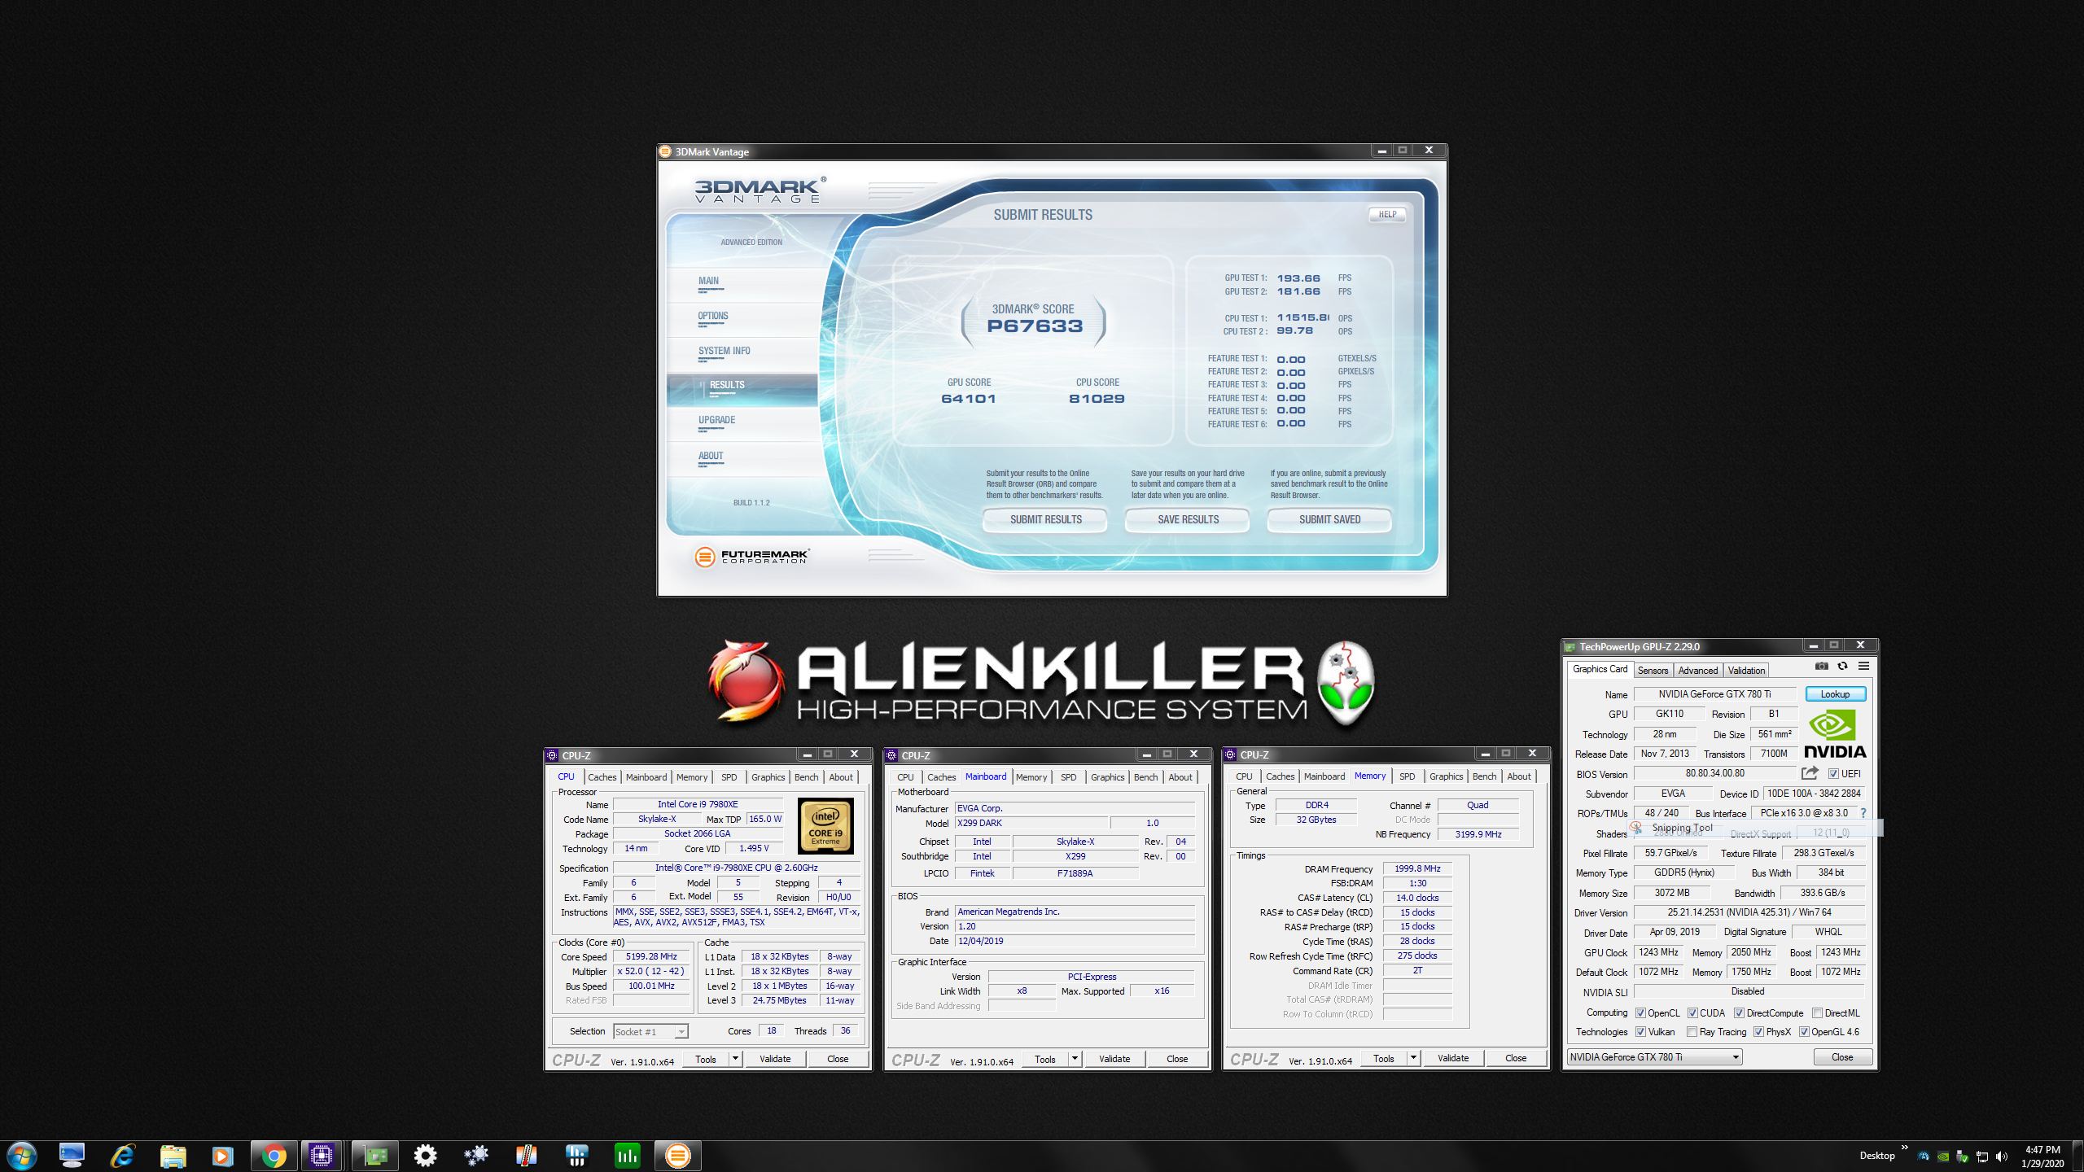
Task: Click the HELP button in 3DMark
Action: tap(1387, 215)
